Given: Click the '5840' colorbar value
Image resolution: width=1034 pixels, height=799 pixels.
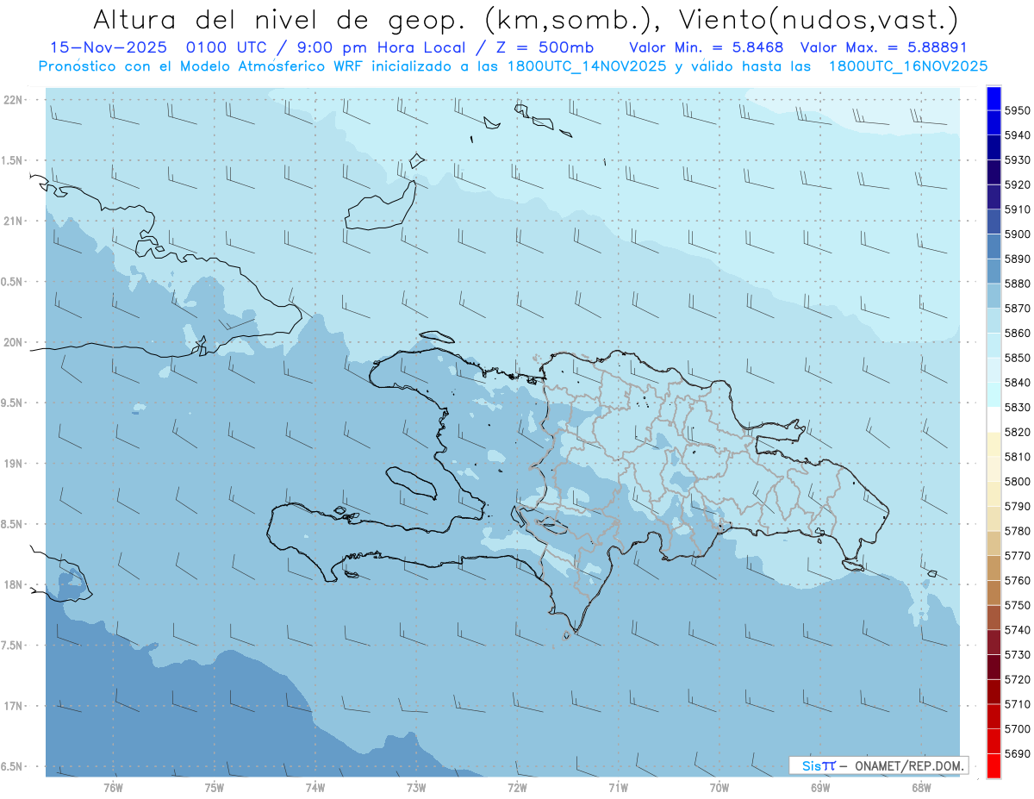Looking at the screenshot, I should pyautogui.click(x=1018, y=383).
